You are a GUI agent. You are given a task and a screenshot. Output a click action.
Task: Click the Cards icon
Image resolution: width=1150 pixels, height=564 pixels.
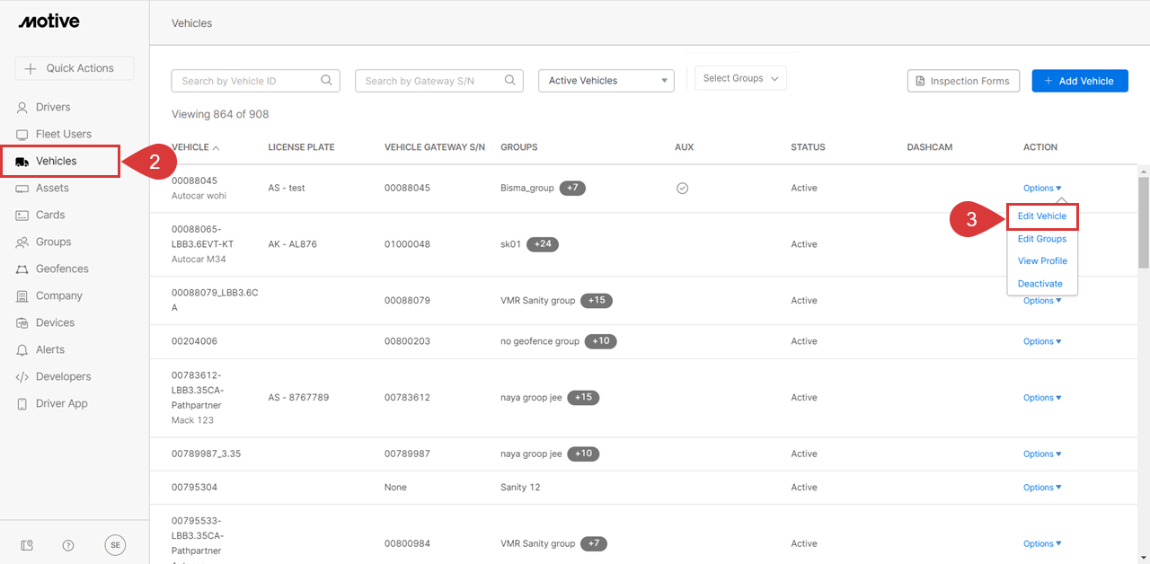pyautogui.click(x=22, y=215)
